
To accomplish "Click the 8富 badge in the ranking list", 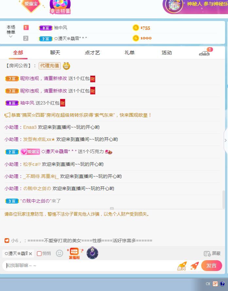I will (46, 28).
